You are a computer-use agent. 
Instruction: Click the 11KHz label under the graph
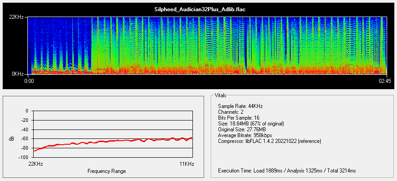pyautogui.click(x=186, y=164)
